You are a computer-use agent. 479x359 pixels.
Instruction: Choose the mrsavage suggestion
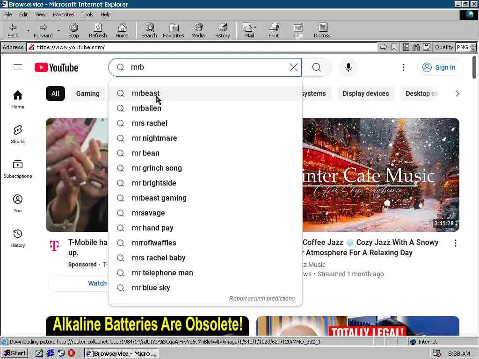point(205,213)
